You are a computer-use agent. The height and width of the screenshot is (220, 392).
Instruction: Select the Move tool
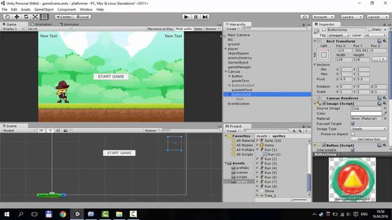17,16
